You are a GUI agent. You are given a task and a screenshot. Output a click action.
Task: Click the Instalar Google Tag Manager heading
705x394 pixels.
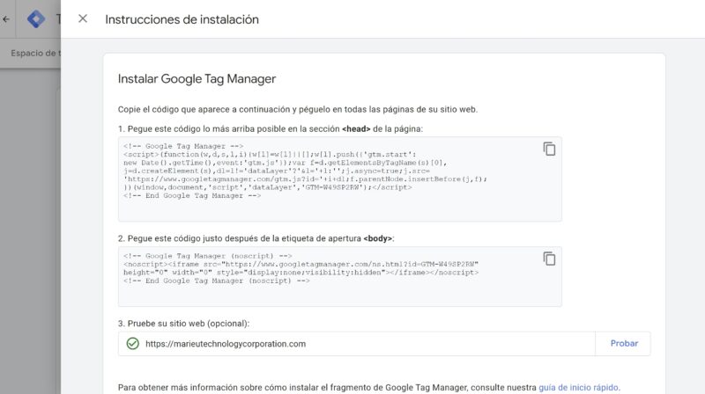197,79
